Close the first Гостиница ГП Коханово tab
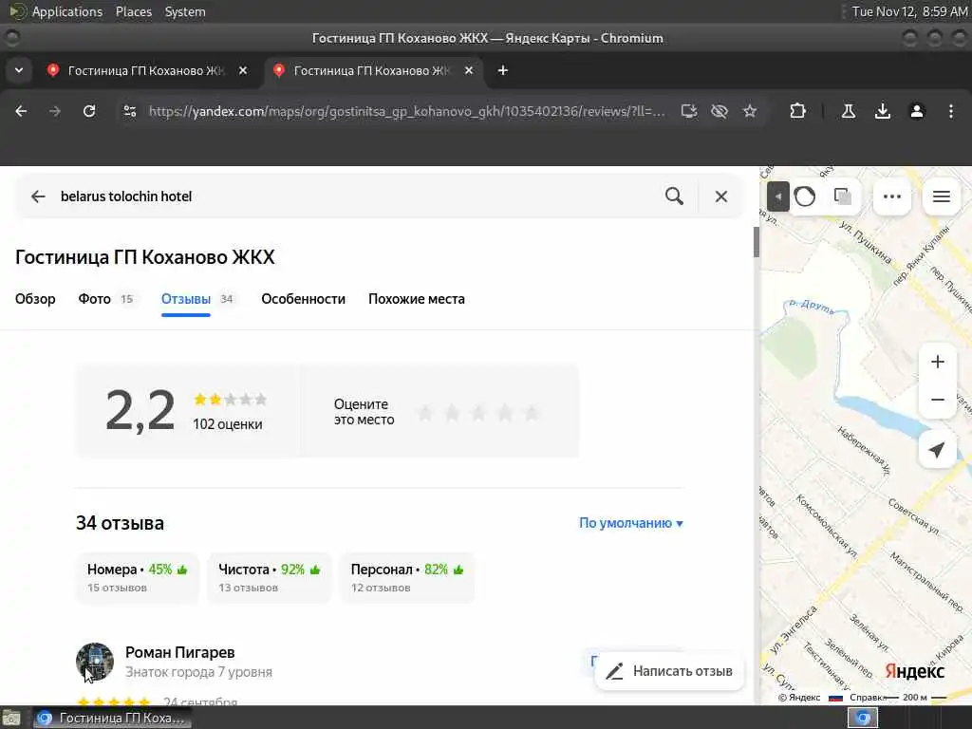Viewport: 972px width, 729px height. [244, 70]
